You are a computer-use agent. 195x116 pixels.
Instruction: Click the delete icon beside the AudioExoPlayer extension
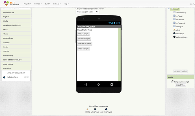pyautogui.click(x=27, y=77)
